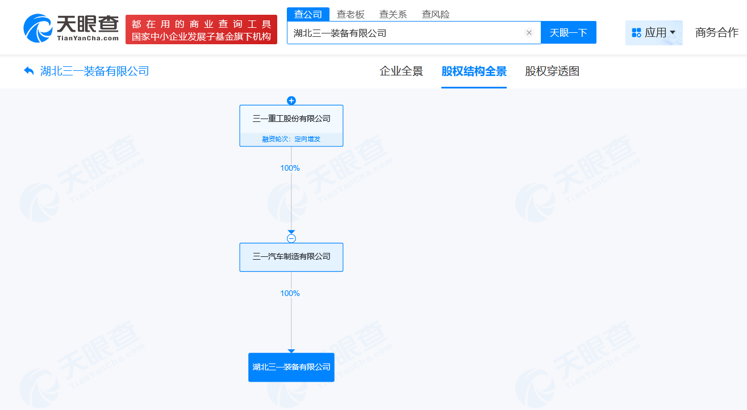Switch to the 查老板 search tab

tap(350, 14)
